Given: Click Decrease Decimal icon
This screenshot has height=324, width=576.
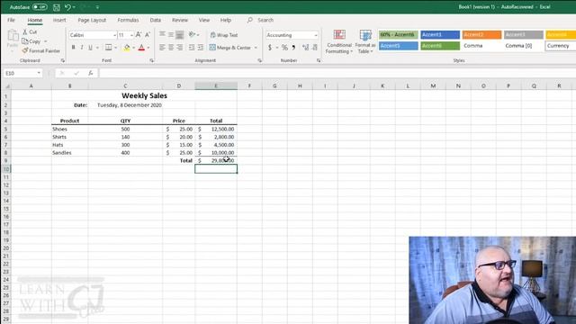Looking at the screenshot, I should [x=315, y=48].
